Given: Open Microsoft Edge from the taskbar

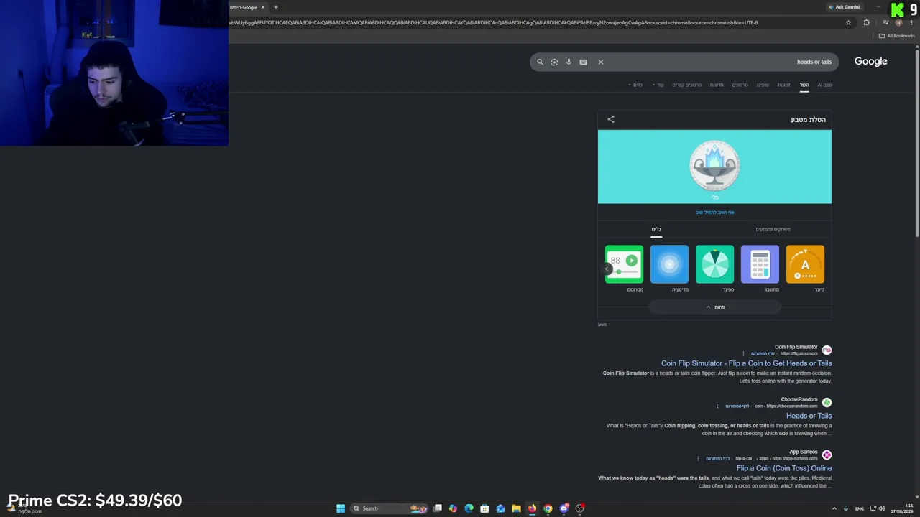Looking at the screenshot, I should coord(469,508).
